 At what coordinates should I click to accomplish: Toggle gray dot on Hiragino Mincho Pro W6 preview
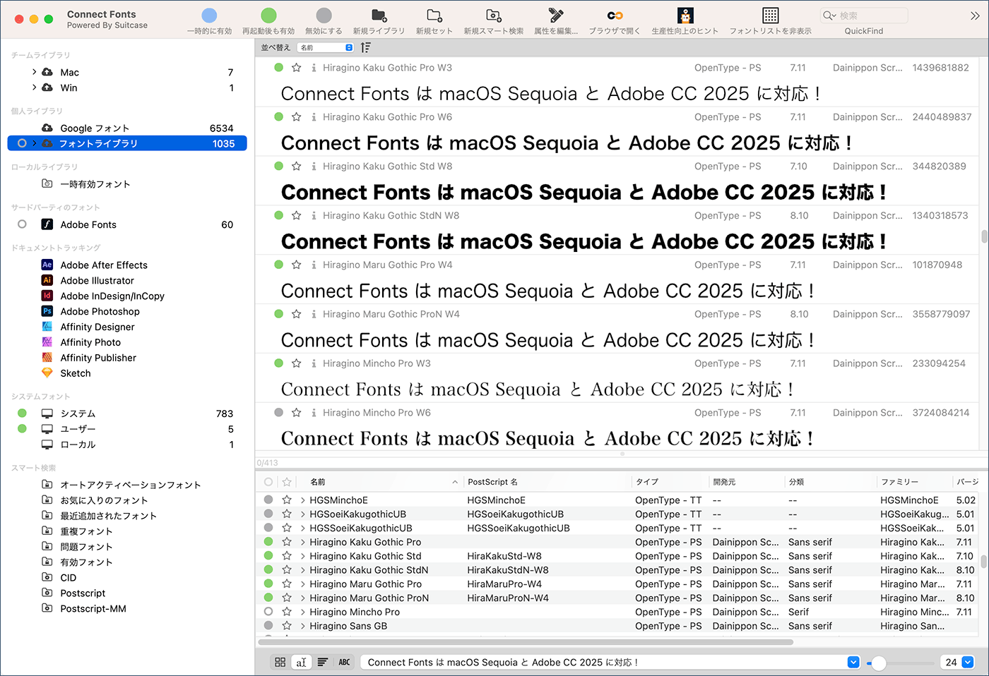[x=279, y=413]
